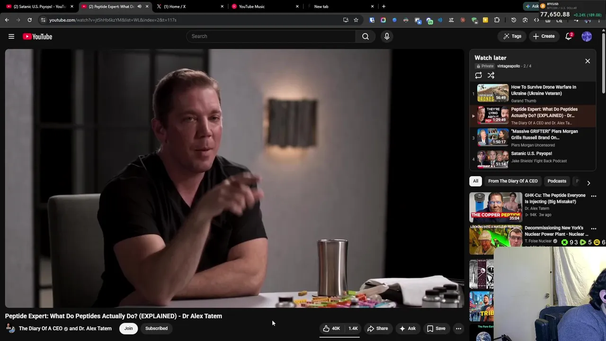606x341 pixels.
Task: Like the video (40K)
Action: pyautogui.click(x=331, y=329)
